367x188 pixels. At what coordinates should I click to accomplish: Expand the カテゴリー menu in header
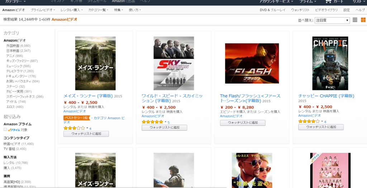click(15, 1)
